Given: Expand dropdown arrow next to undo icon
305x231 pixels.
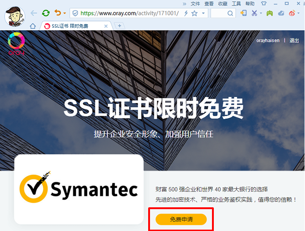Looking at the screenshot, I should (64, 14).
